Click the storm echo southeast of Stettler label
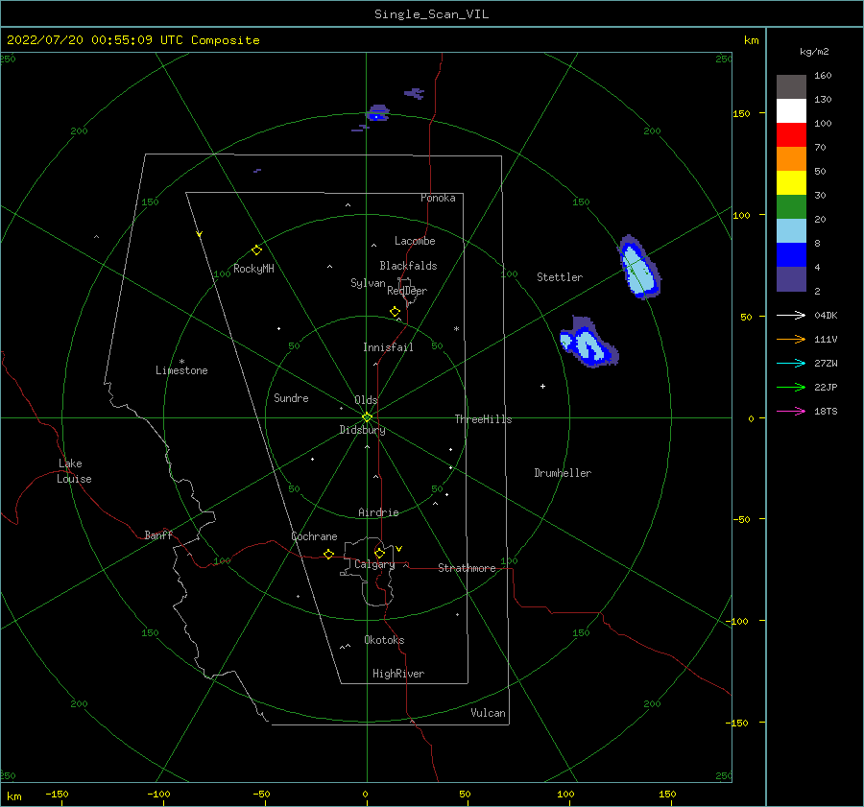This screenshot has width=864, height=807. coord(588,344)
